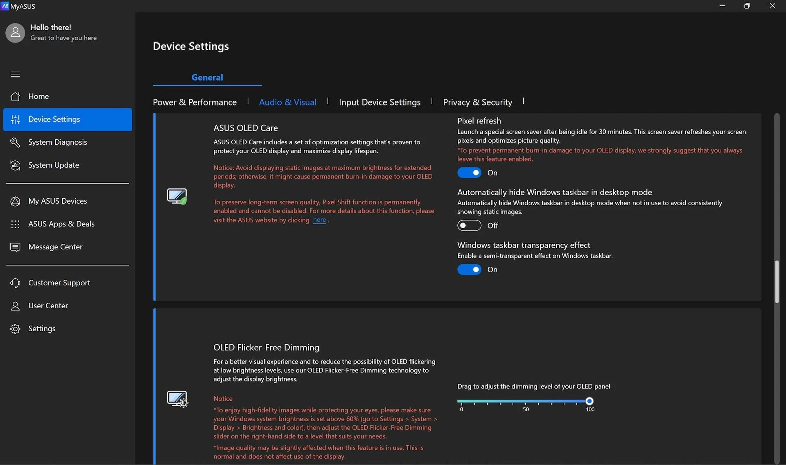Image resolution: width=786 pixels, height=465 pixels.
Task: Go to Input Device Settings section
Action: click(x=379, y=102)
